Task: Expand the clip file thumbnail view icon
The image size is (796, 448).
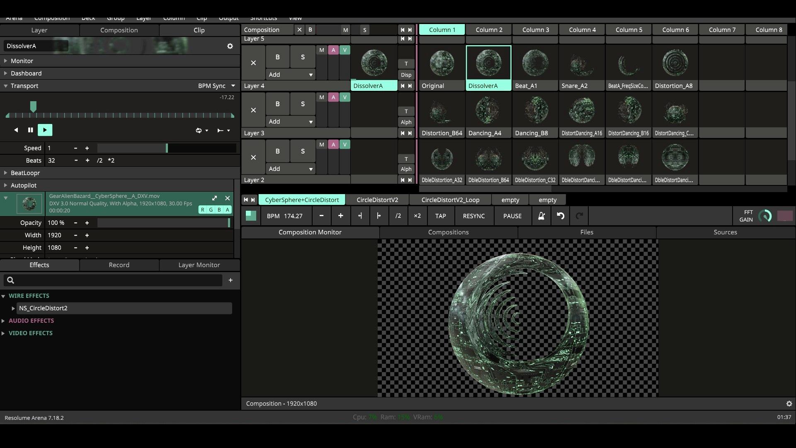Action: 214,198
